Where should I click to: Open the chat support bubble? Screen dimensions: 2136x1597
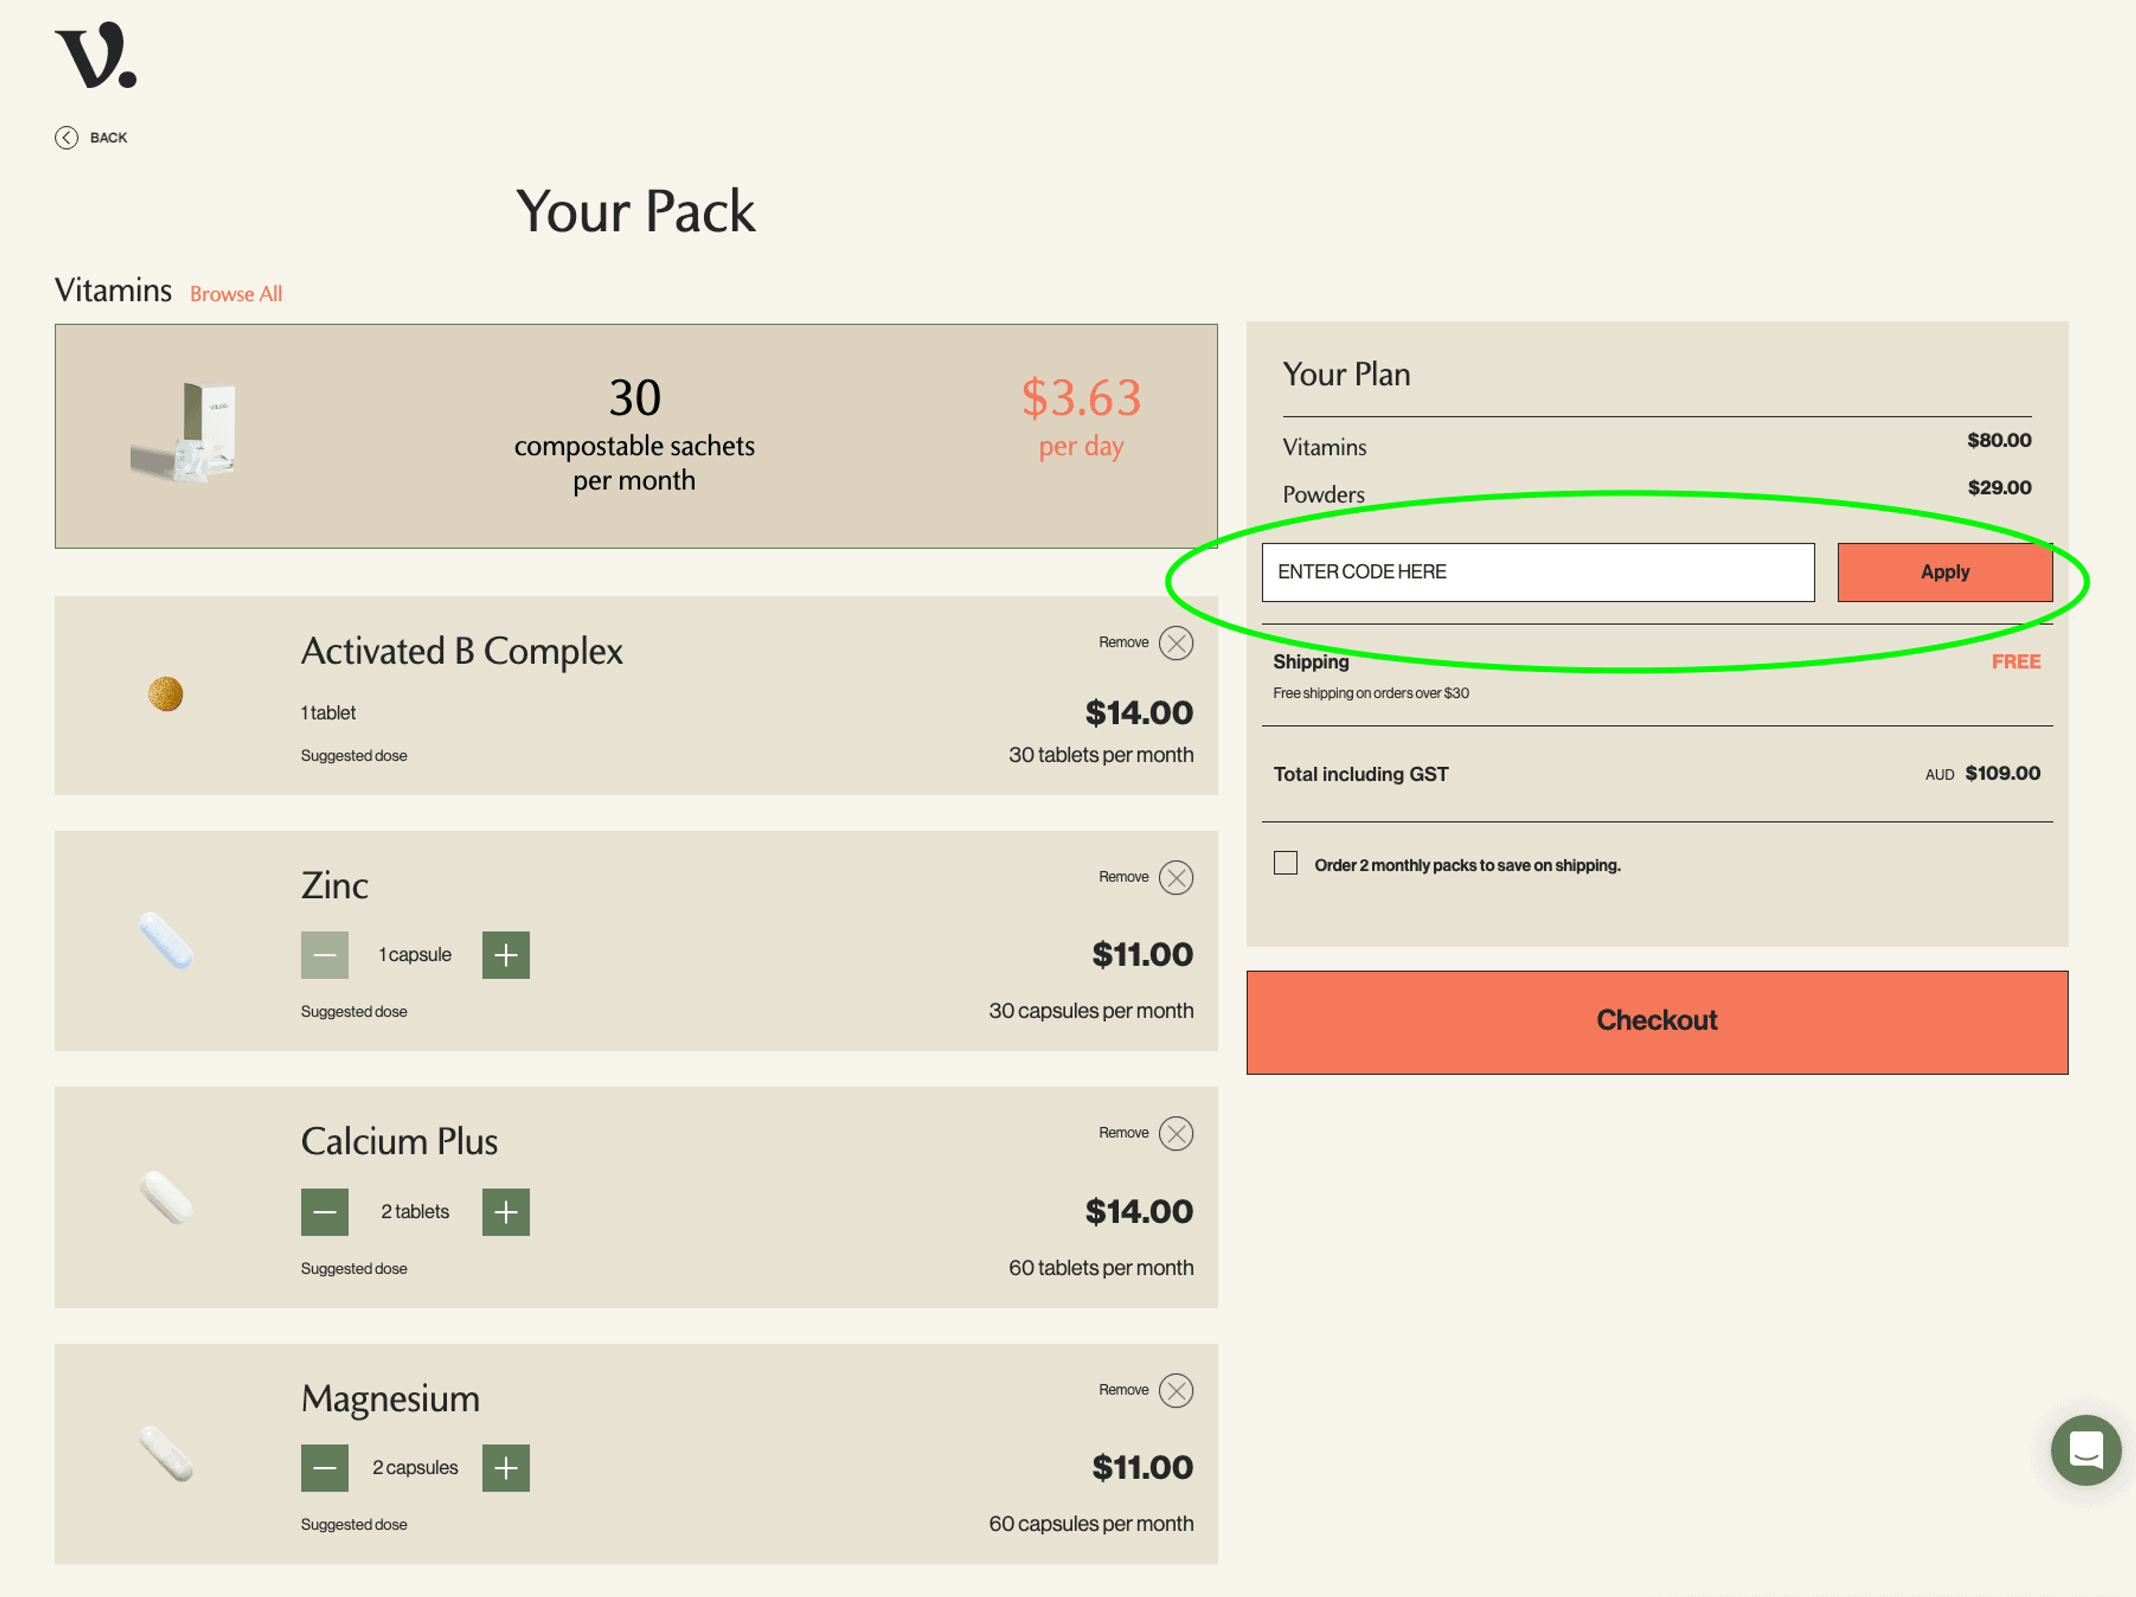click(2085, 1449)
